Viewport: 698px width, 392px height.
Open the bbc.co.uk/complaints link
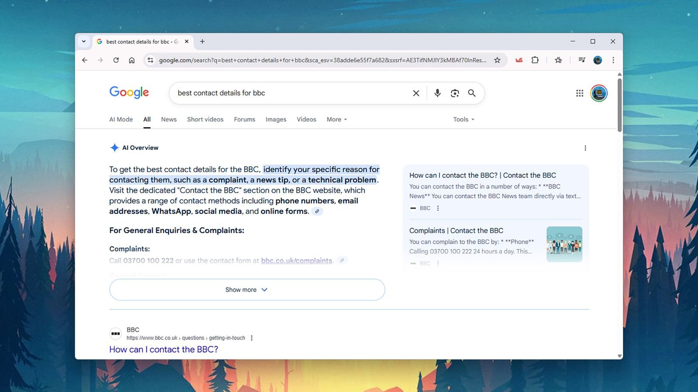(297, 260)
